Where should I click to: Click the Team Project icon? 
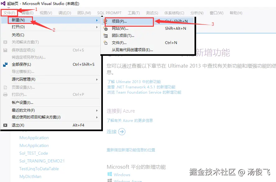tap(106, 36)
